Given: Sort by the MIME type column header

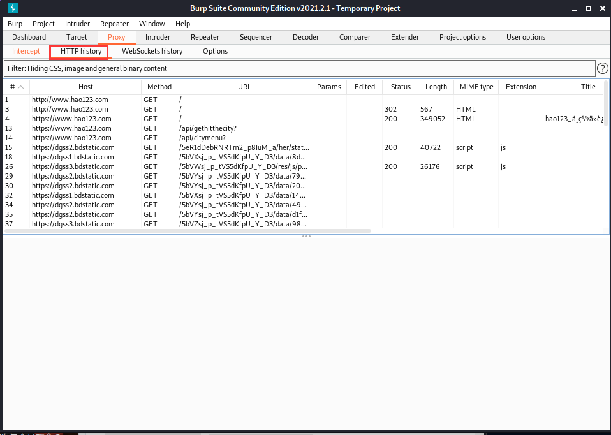Looking at the screenshot, I should 476,87.
